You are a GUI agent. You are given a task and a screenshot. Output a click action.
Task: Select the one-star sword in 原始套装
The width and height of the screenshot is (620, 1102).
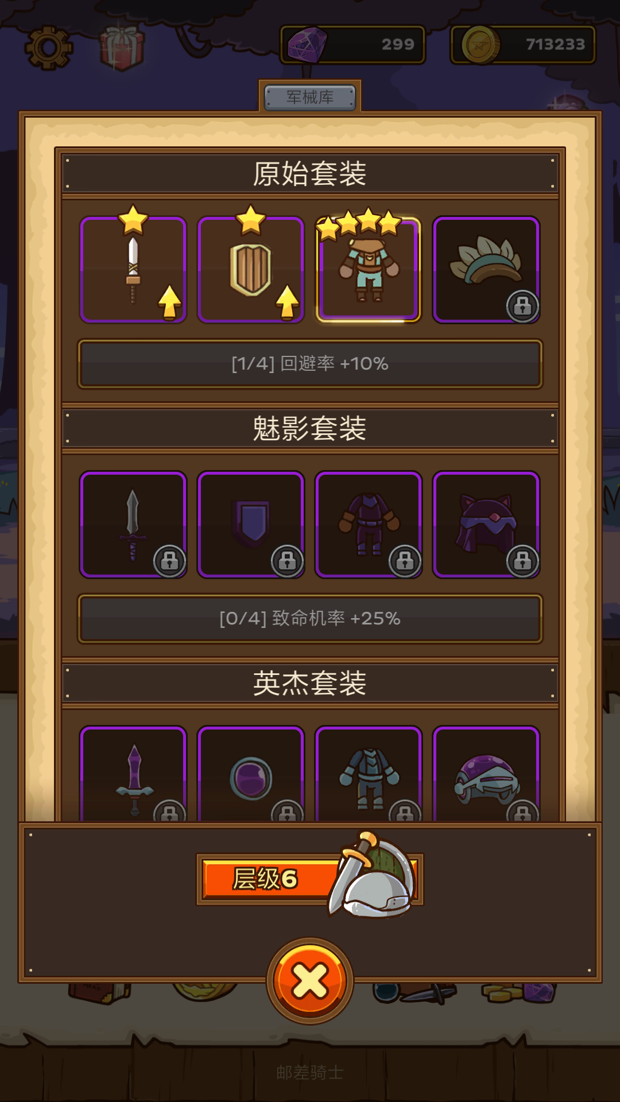pos(133,270)
